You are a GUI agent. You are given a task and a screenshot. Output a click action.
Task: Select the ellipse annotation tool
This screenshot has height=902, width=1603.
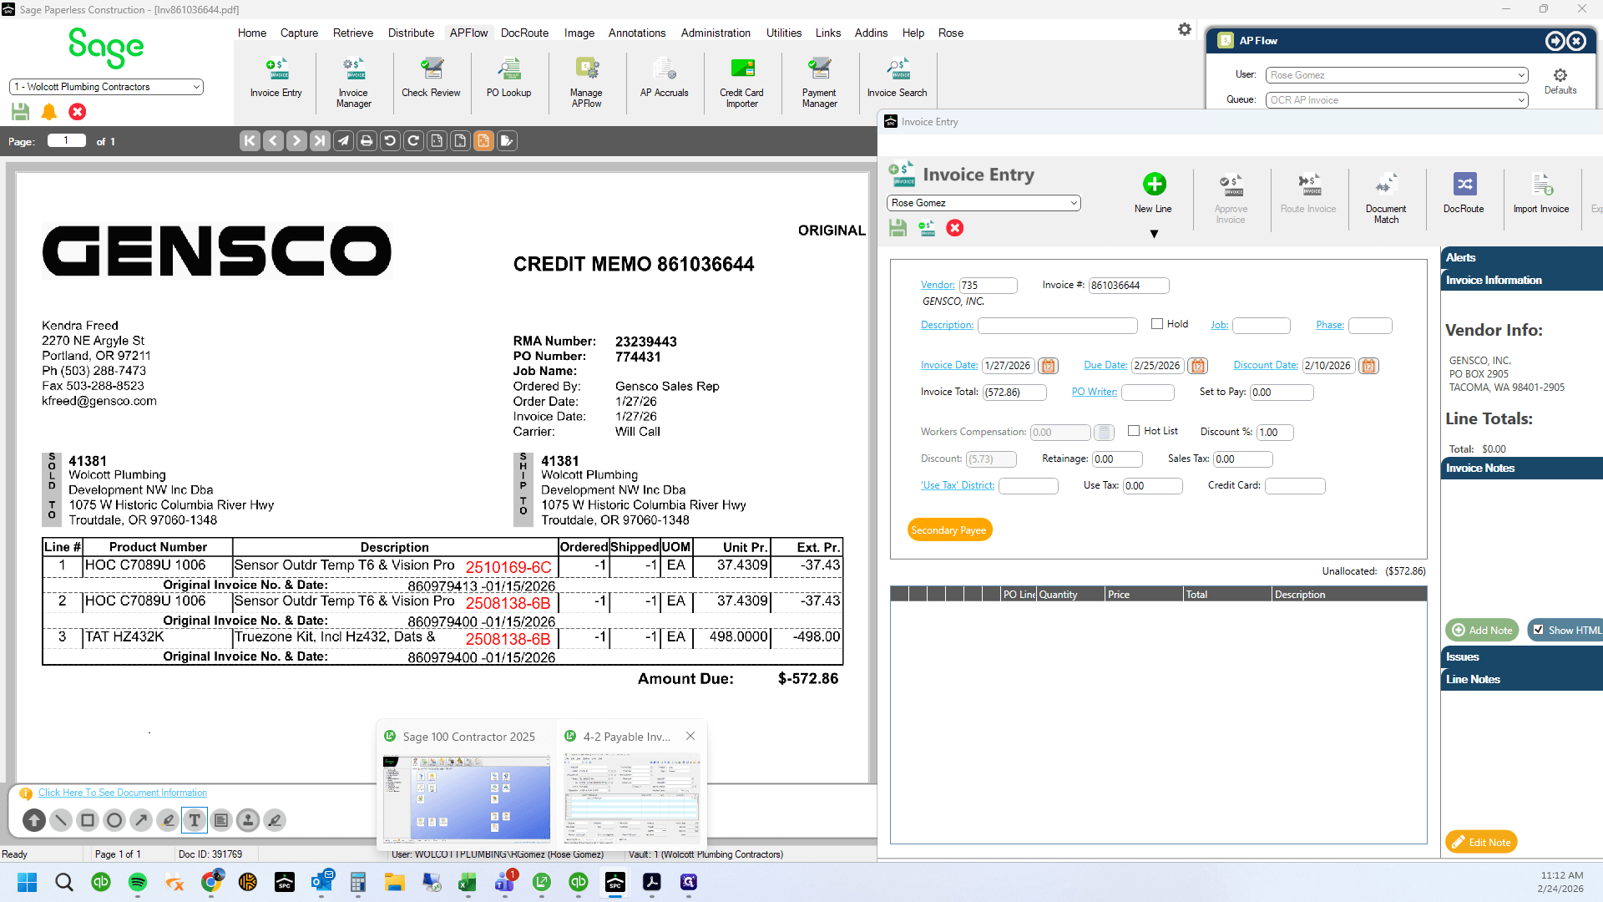point(114,820)
